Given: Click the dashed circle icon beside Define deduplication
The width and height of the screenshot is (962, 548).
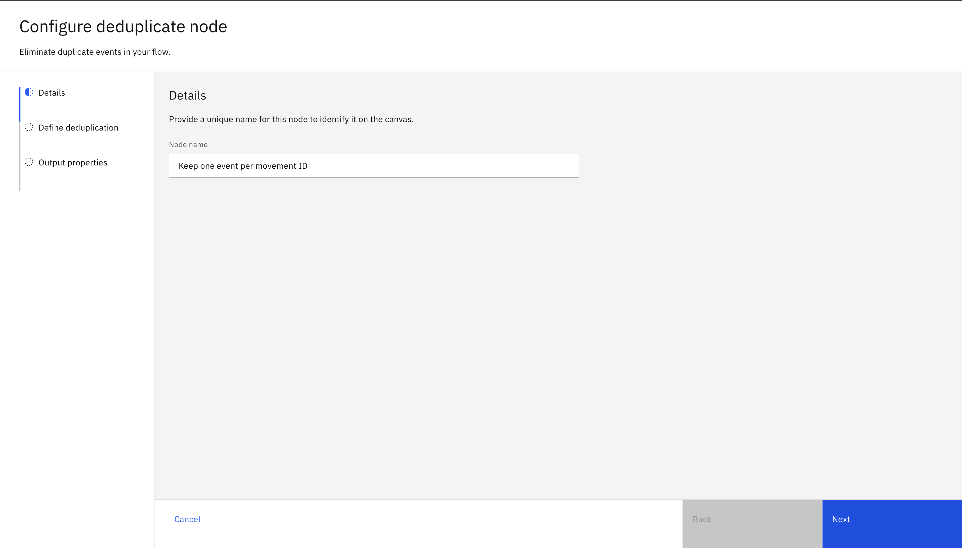Looking at the screenshot, I should coord(29,127).
